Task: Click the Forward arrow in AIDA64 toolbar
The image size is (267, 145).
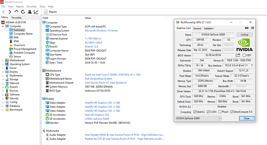Action: point(10,12)
